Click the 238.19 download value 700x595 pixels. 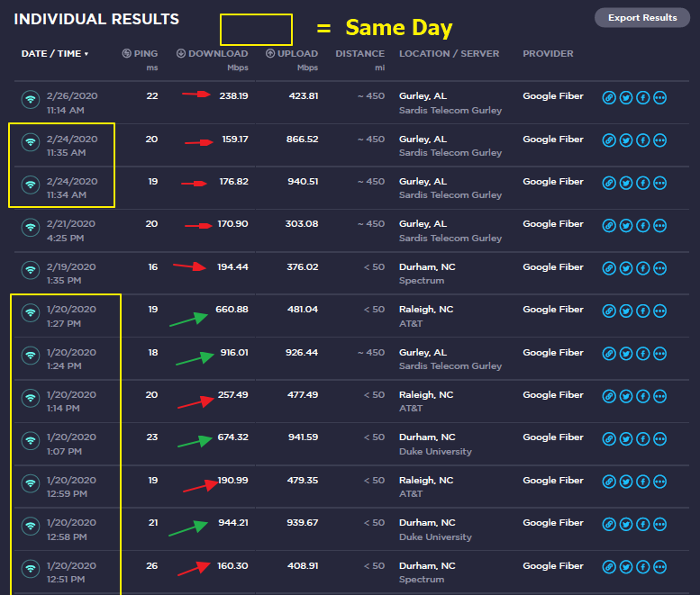click(x=233, y=96)
